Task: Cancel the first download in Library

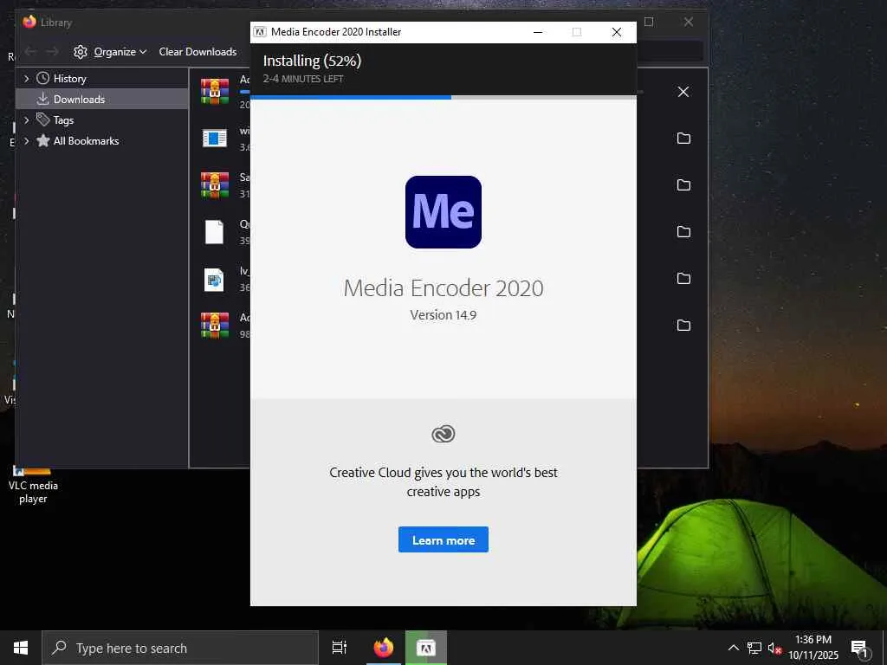Action: pyautogui.click(x=683, y=92)
